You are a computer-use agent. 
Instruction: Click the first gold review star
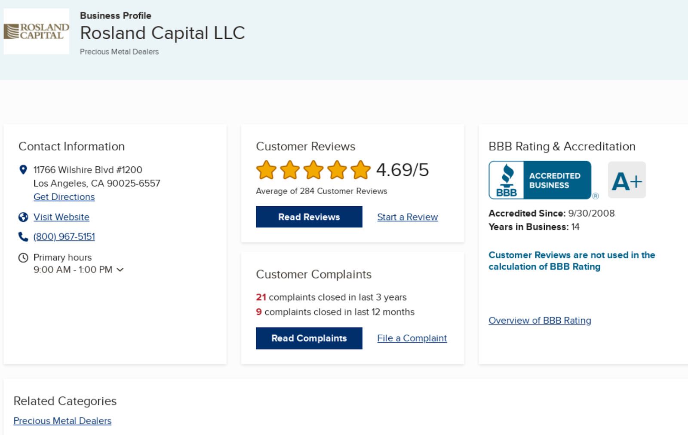click(266, 170)
